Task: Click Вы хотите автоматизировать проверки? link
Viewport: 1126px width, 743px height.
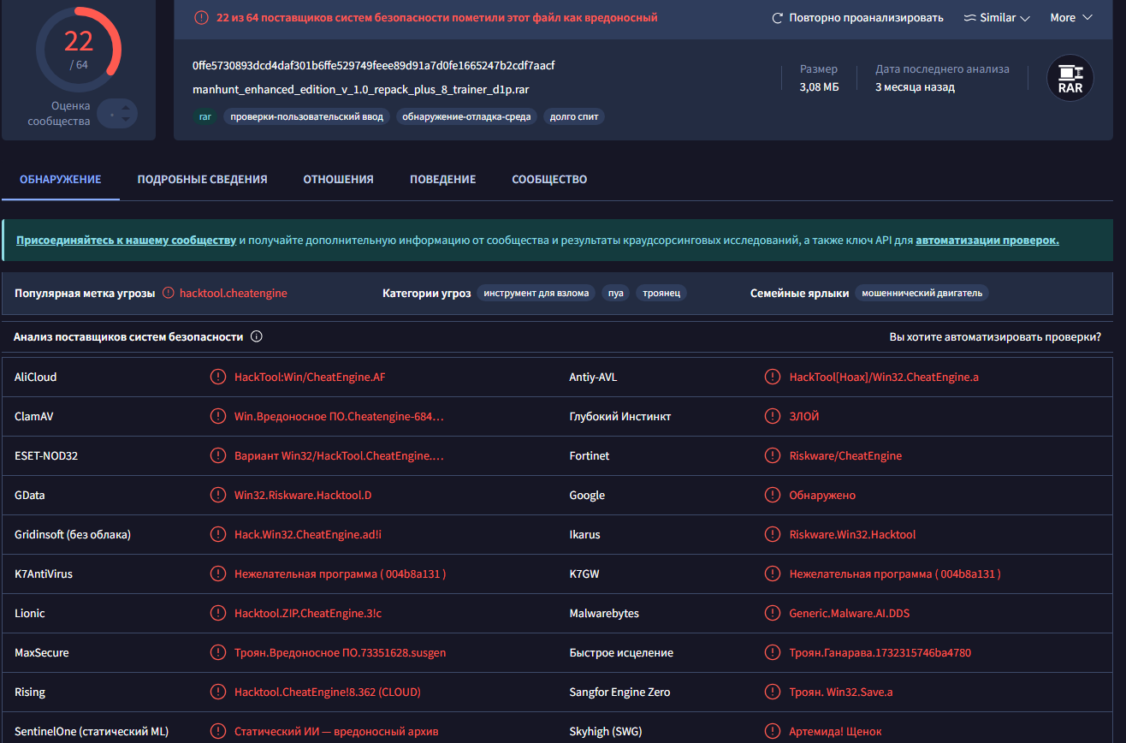Action: (995, 337)
